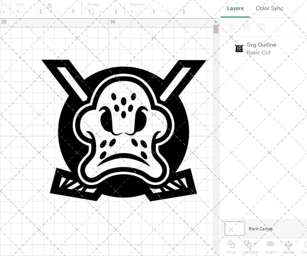This screenshot has width=307, height=256.
Task: Select the Layers tab
Action: [x=235, y=9]
